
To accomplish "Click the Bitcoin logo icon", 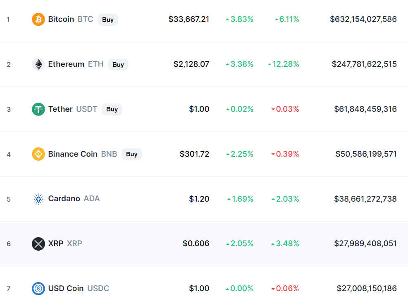I will [38, 19].
